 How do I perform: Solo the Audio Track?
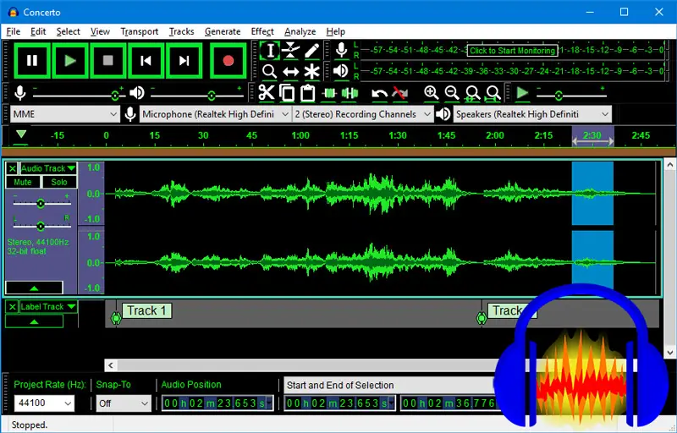59,182
